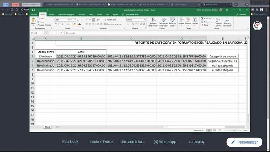Image resolution: width=270 pixels, height=152 pixels.
Task: Set bottom vertical alignment
Action: [93, 20]
